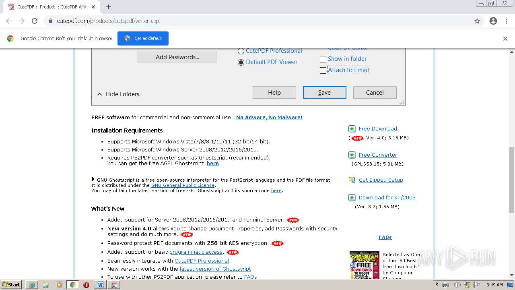Click the green arrow icon next to Free Download
The image size is (515, 290).
[x=352, y=129]
